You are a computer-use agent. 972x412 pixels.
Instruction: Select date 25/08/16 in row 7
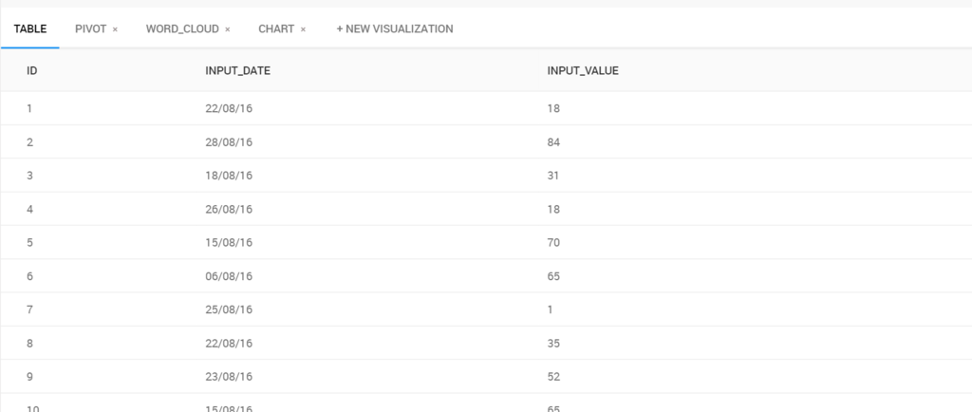229,309
